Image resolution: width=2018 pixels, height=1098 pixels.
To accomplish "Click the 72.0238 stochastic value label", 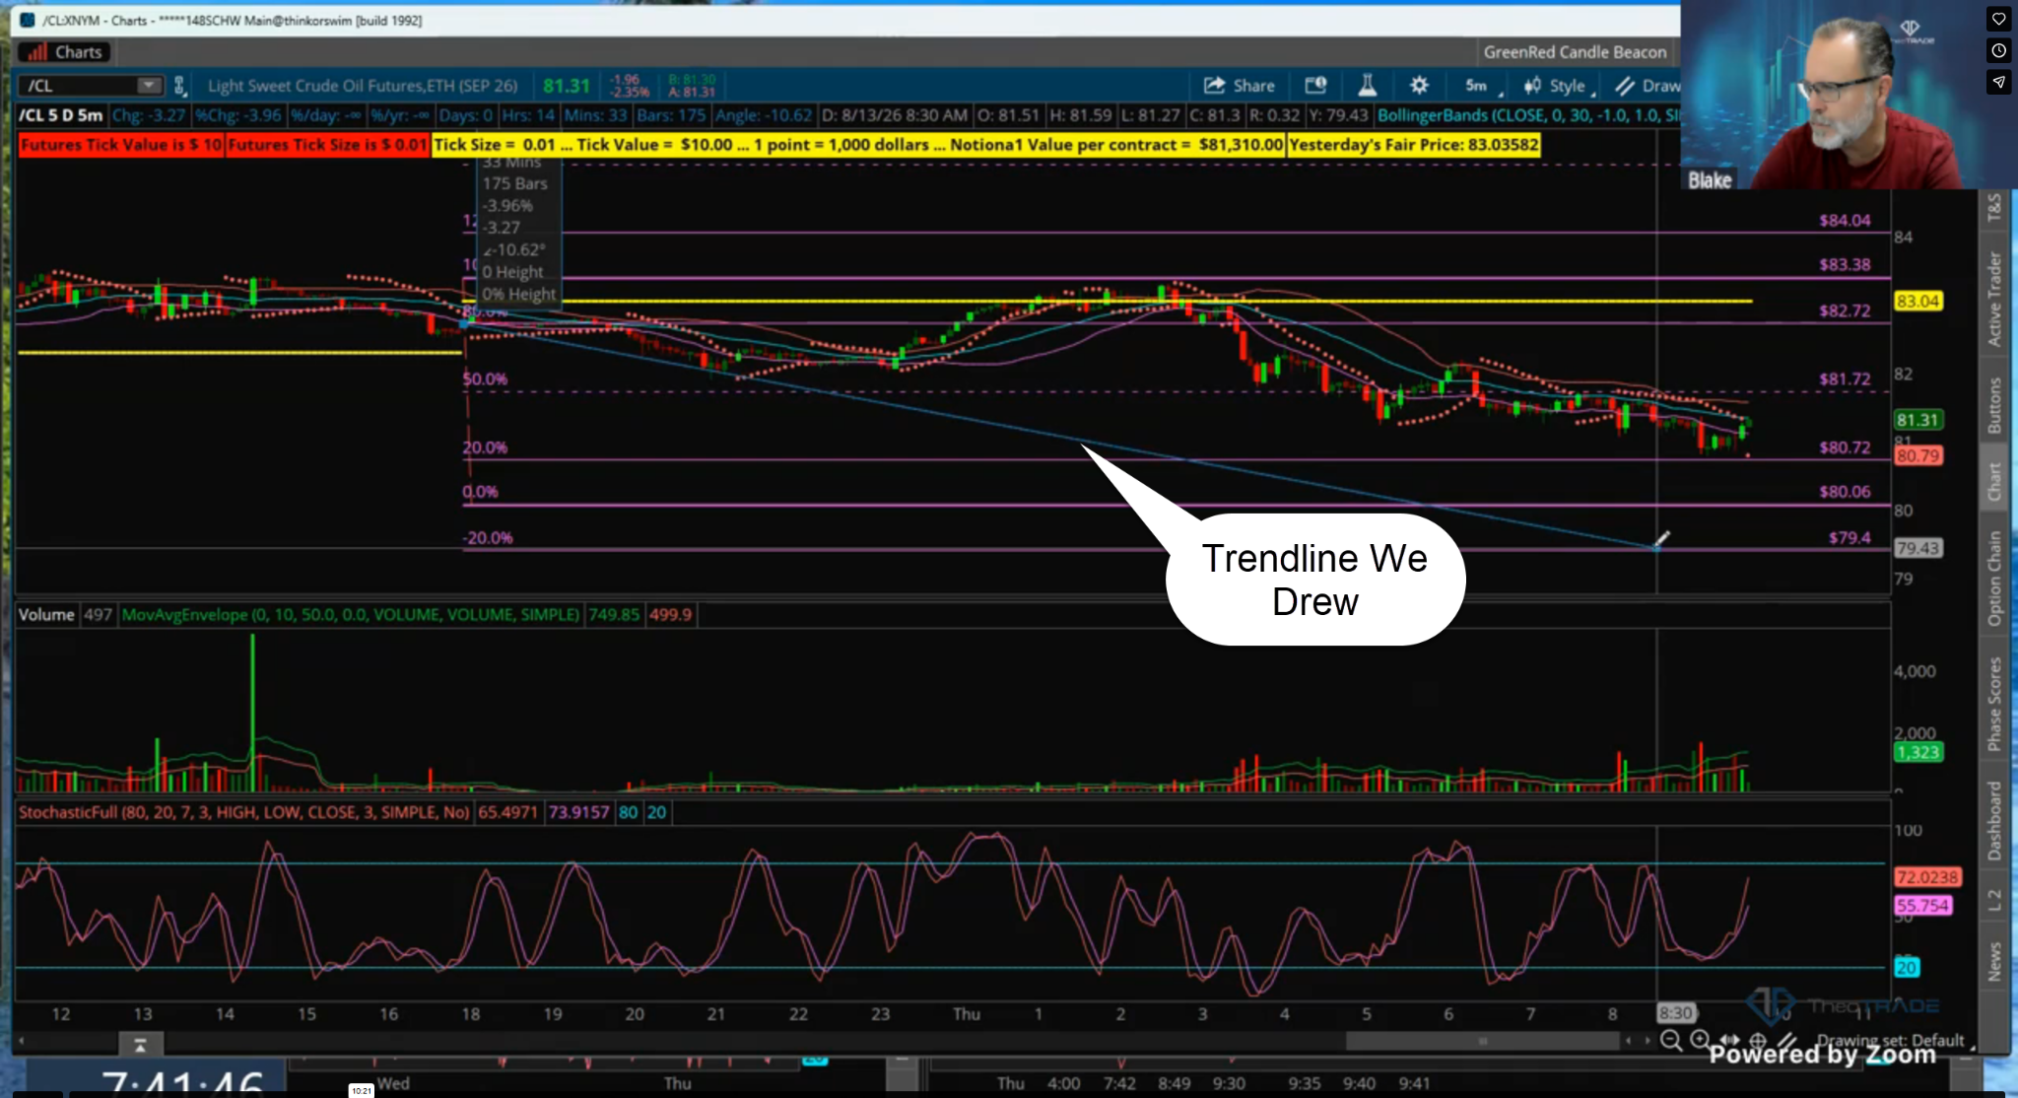I will (1927, 877).
